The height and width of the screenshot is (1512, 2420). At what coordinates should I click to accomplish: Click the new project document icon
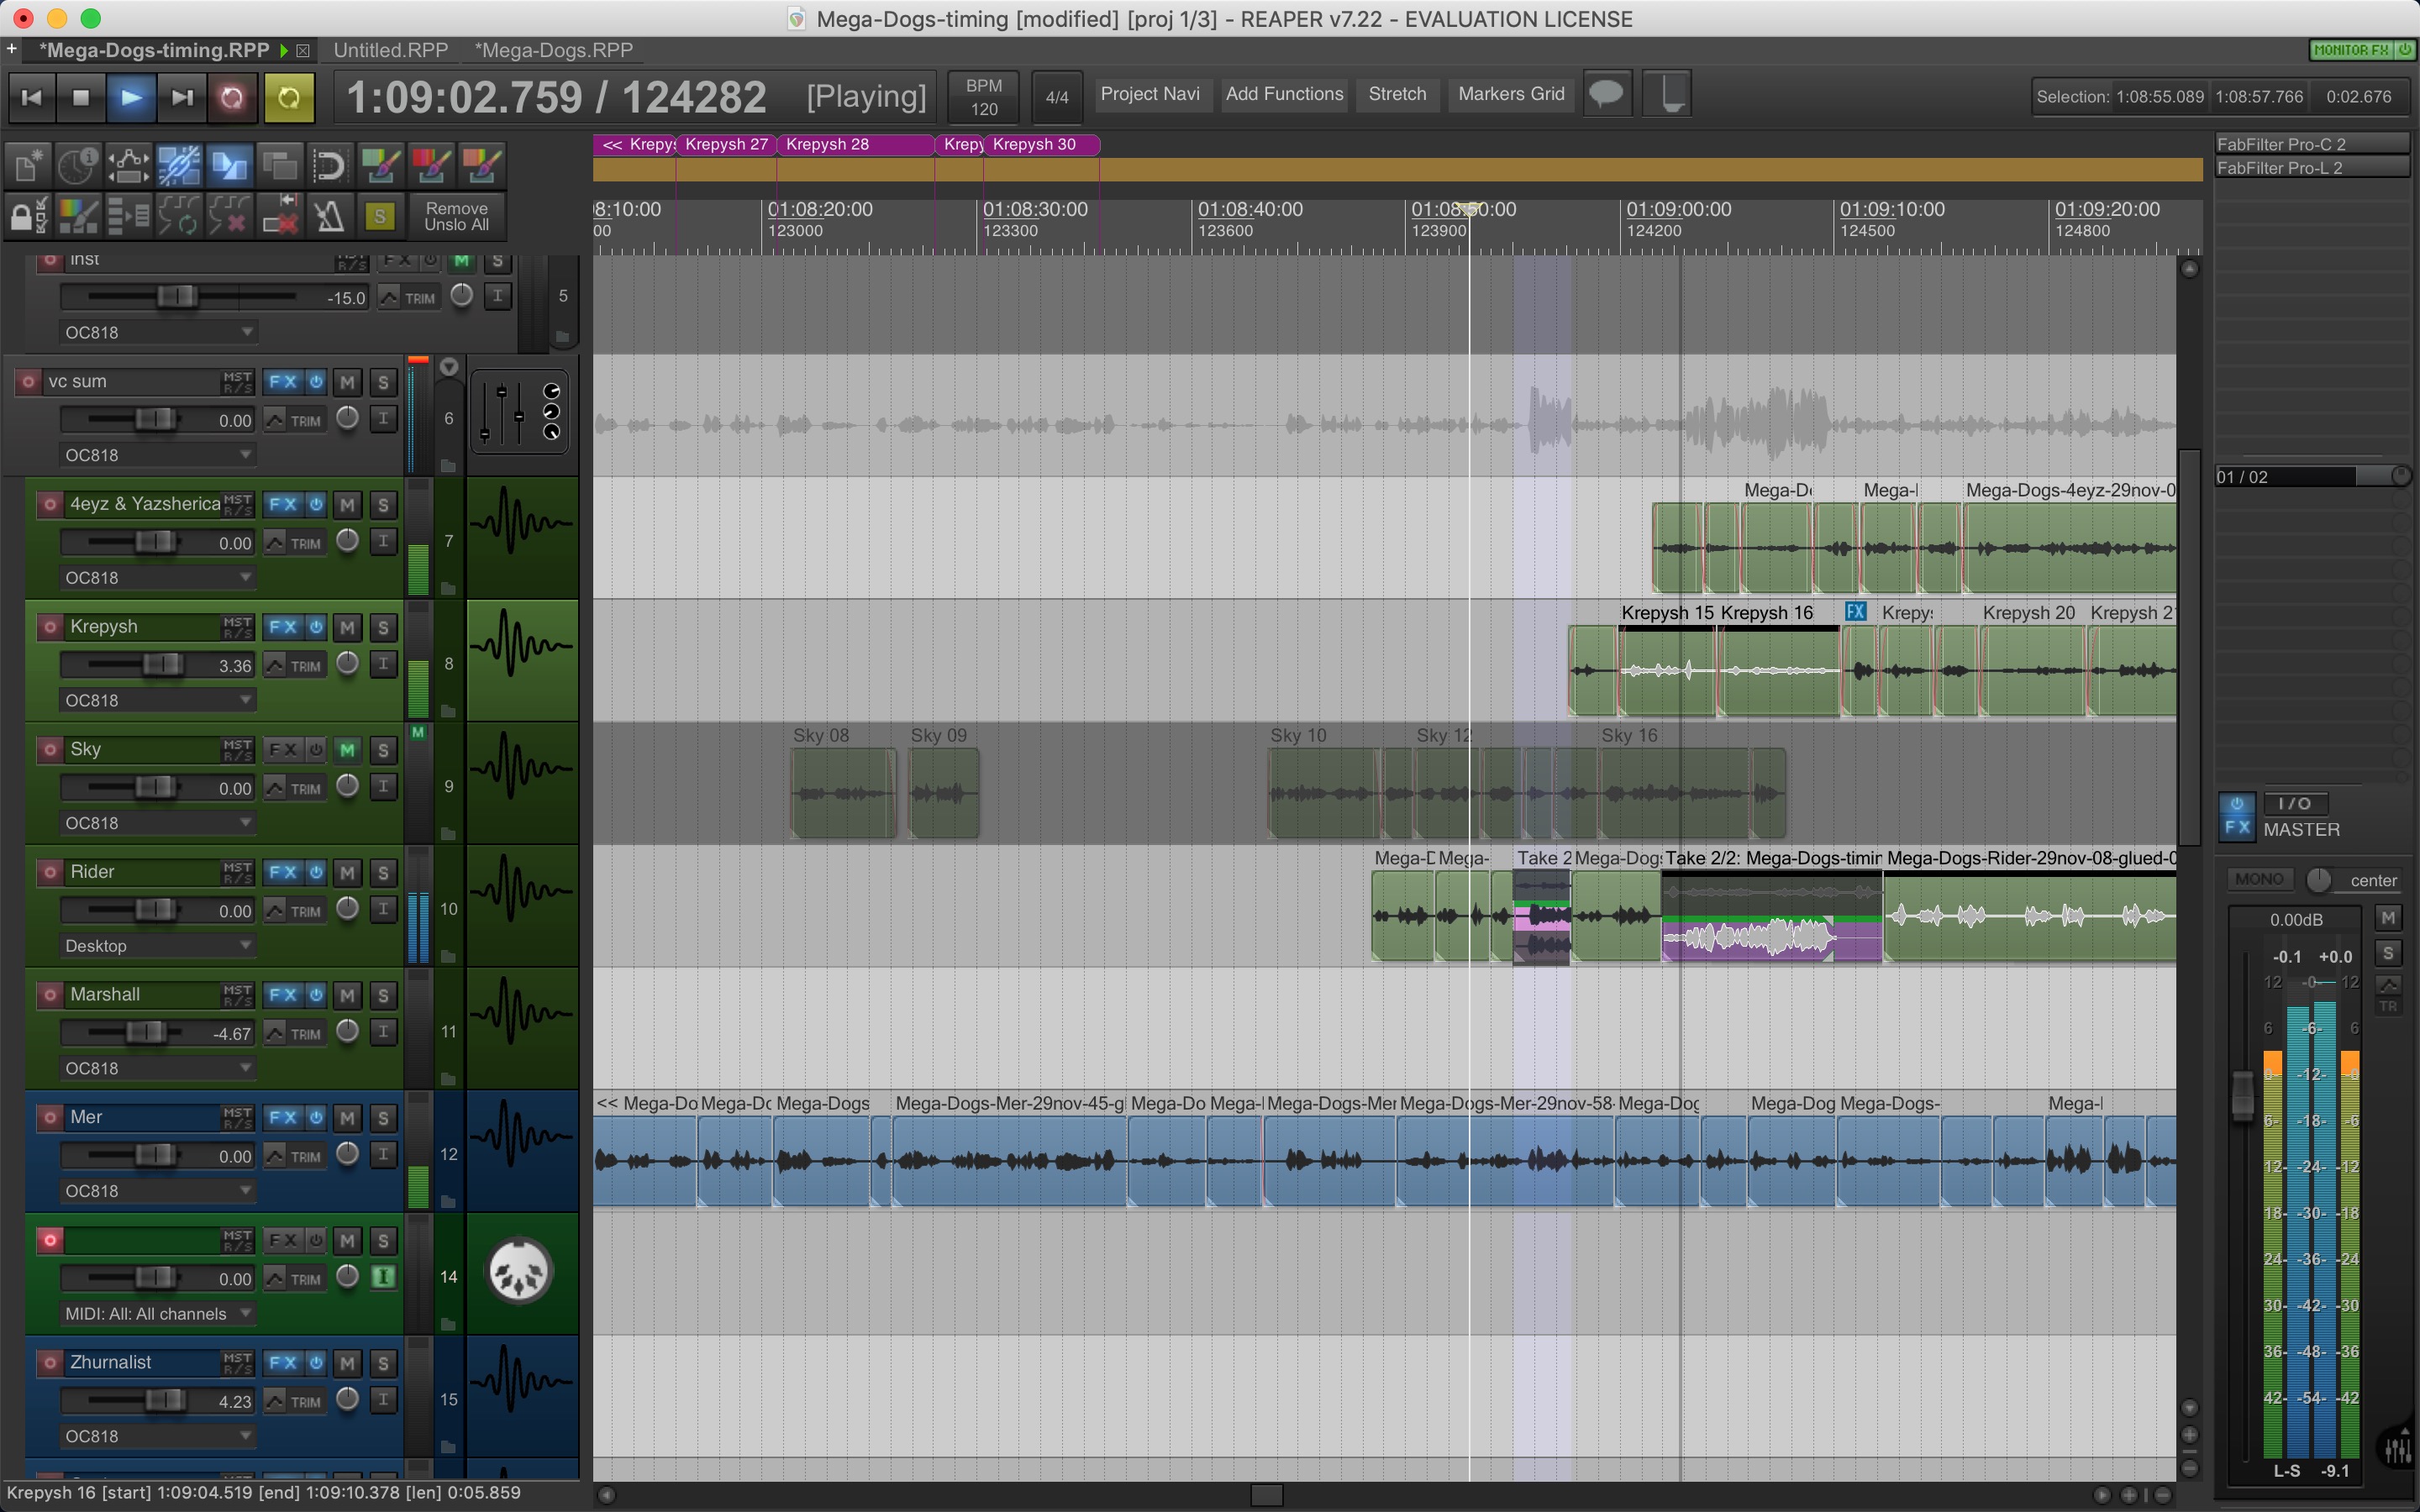coord(27,165)
